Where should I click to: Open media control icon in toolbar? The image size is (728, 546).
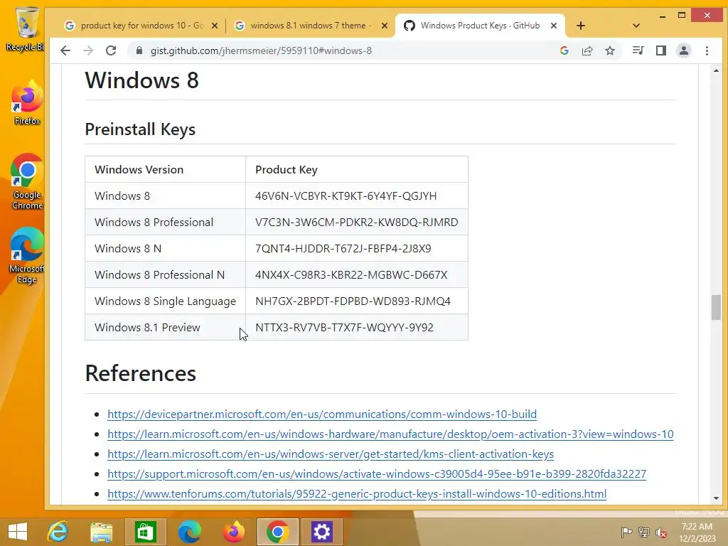638,50
